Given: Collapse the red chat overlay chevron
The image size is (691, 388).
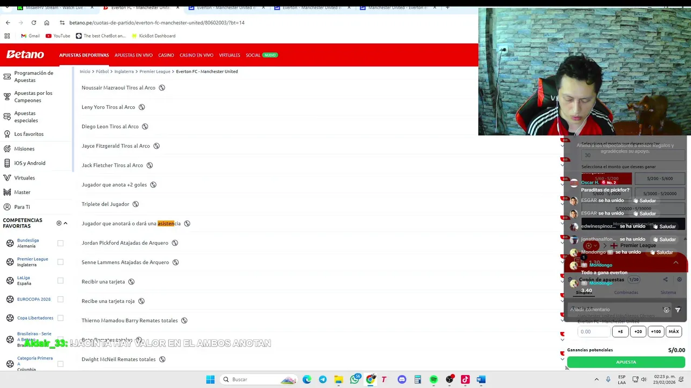Looking at the screenshot, I should (x=676, y=262).
